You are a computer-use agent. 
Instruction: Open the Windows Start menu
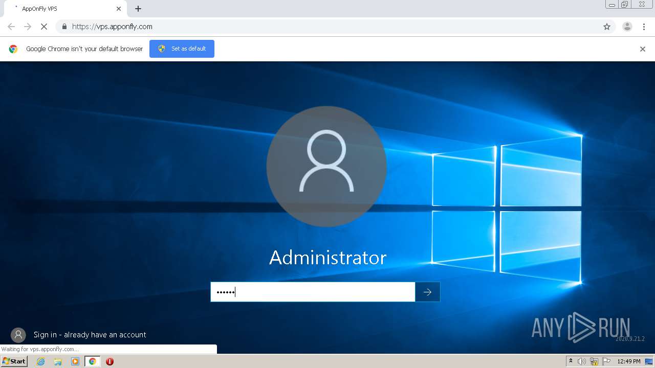click(14, 361)
